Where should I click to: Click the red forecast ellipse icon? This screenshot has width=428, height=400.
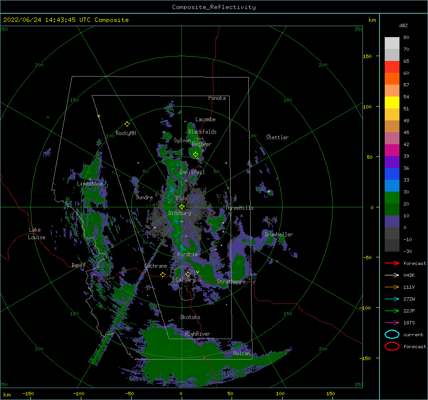(x=392, y=346)
